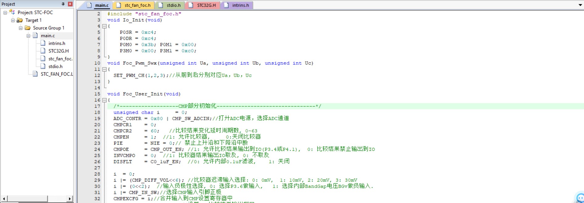Click the void Foc_User_Init(void) declaration
The image size is (584, 203).
click(x=144, y=94)
